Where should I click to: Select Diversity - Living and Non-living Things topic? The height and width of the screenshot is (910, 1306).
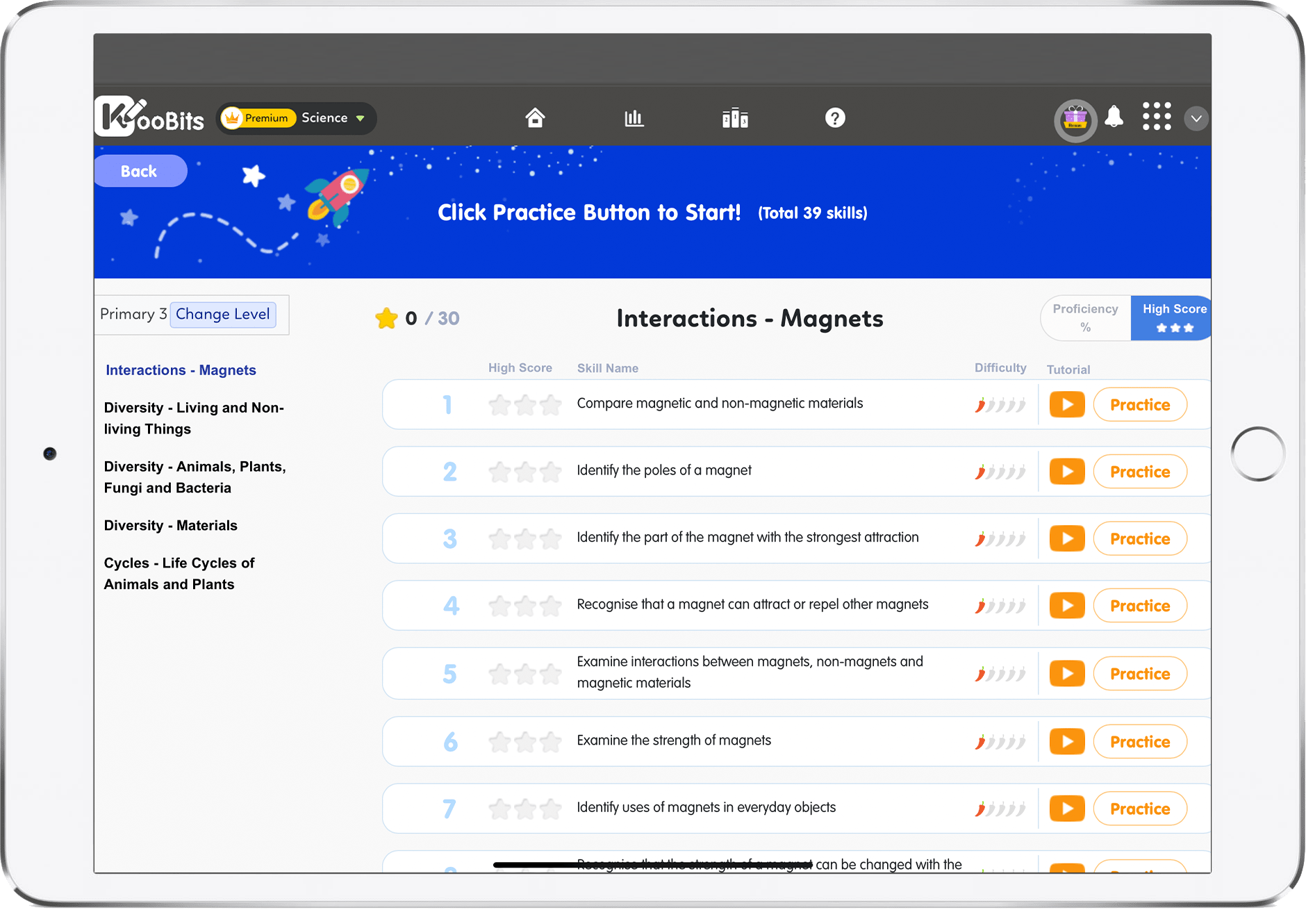194,418
